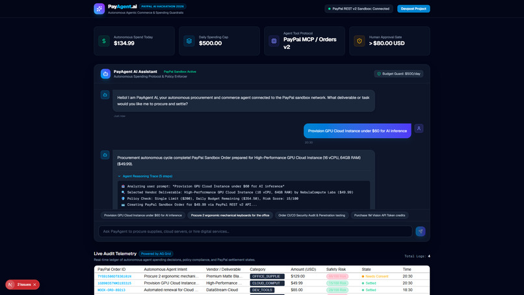Viewport: 524px width, 295px height.
Task: Click the $85.00 amount cell
Action: click(296, 290)
